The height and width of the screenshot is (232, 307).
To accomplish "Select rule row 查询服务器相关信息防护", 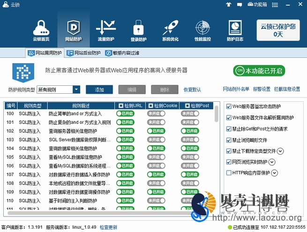I will click(x=73, y=131).
